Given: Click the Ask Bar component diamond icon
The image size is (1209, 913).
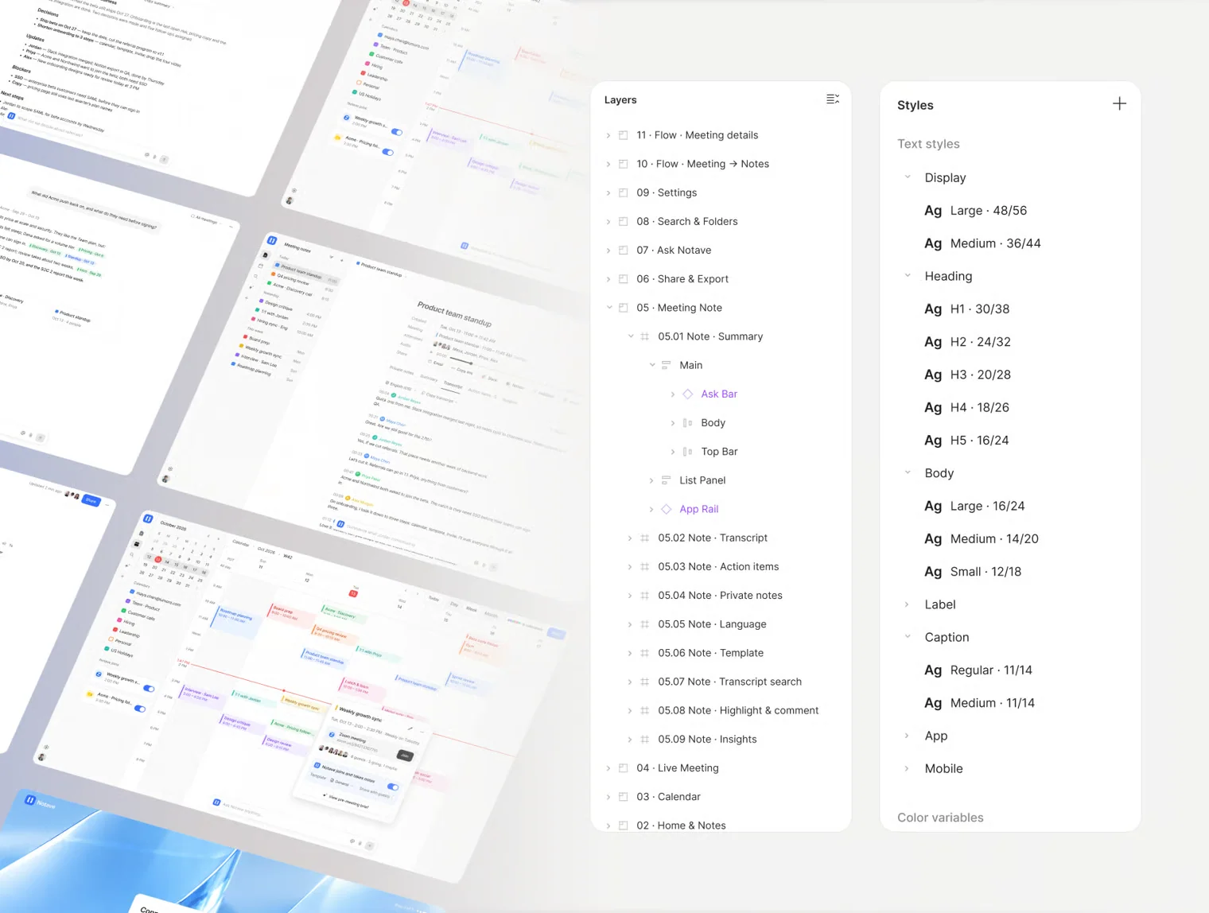Looking at the screenshot, I should [688, 394].
